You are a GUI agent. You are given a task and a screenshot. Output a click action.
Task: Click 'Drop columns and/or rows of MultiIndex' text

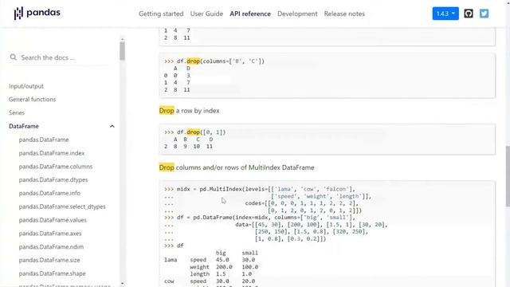click(x=237, y=167)
